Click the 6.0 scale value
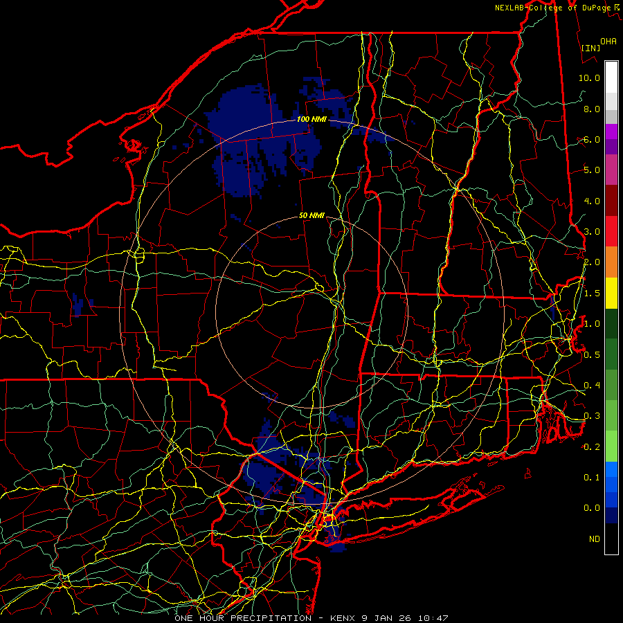The width and height of the screenshot is (623, 623). (x=592, y=139)
